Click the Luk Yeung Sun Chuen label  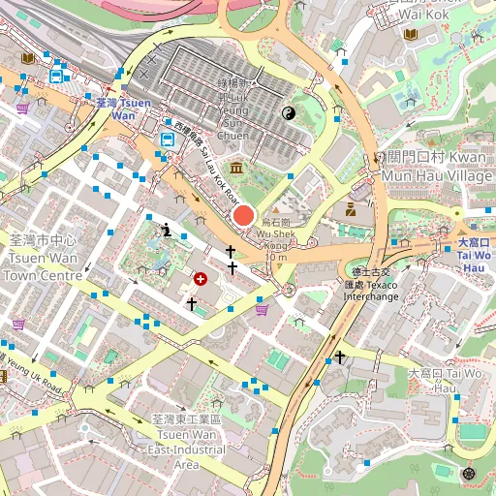(233, 109)
